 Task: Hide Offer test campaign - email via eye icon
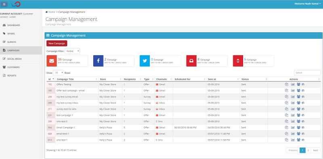pyautogui.click(x=303, y=91)
